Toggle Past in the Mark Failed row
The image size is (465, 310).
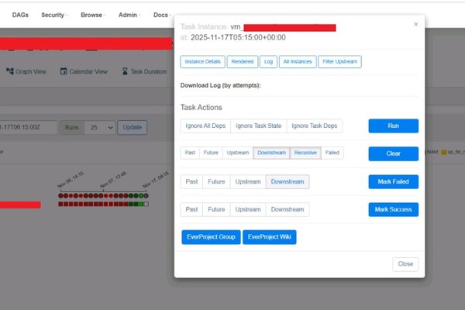(191, 181)
